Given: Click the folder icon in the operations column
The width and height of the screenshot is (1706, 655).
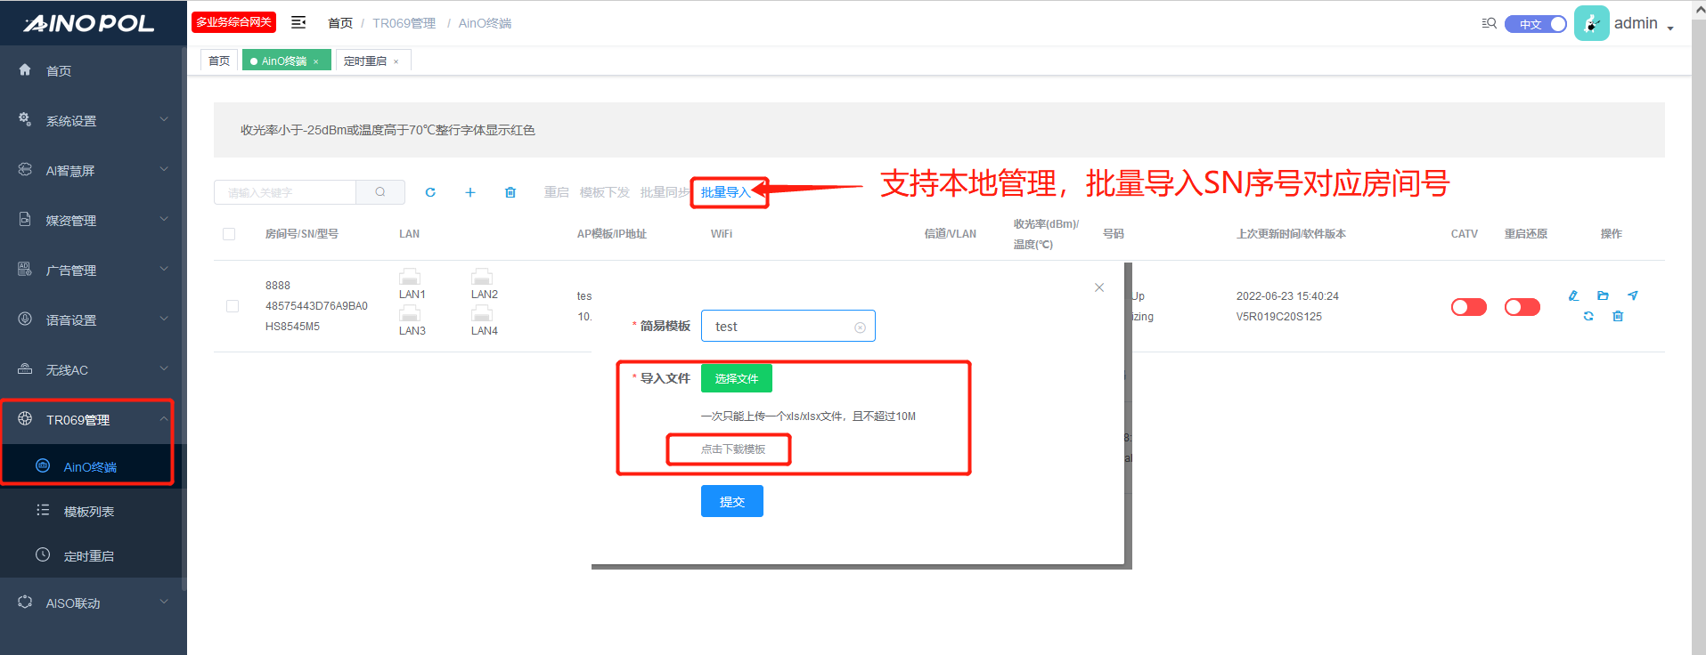Looking at the screenshot, I should (1603, 295).
